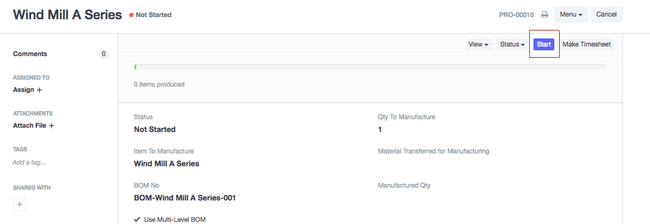Viewport: 650px width, 224px height.
Task: Click the red Not Started status indicator
Action: click(x=150, y=15)
